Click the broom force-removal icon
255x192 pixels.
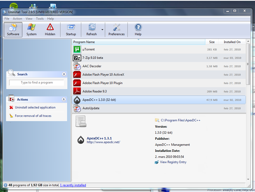click(x=11, y=116)
